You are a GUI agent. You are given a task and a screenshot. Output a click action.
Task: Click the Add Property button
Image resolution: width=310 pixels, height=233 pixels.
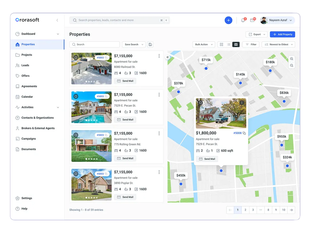(x=282, y=34)
